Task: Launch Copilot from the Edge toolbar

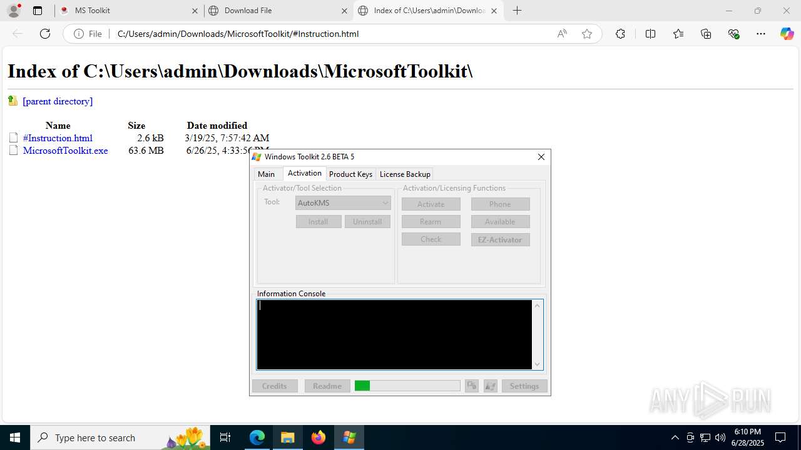Action: (x=787, y=34)
